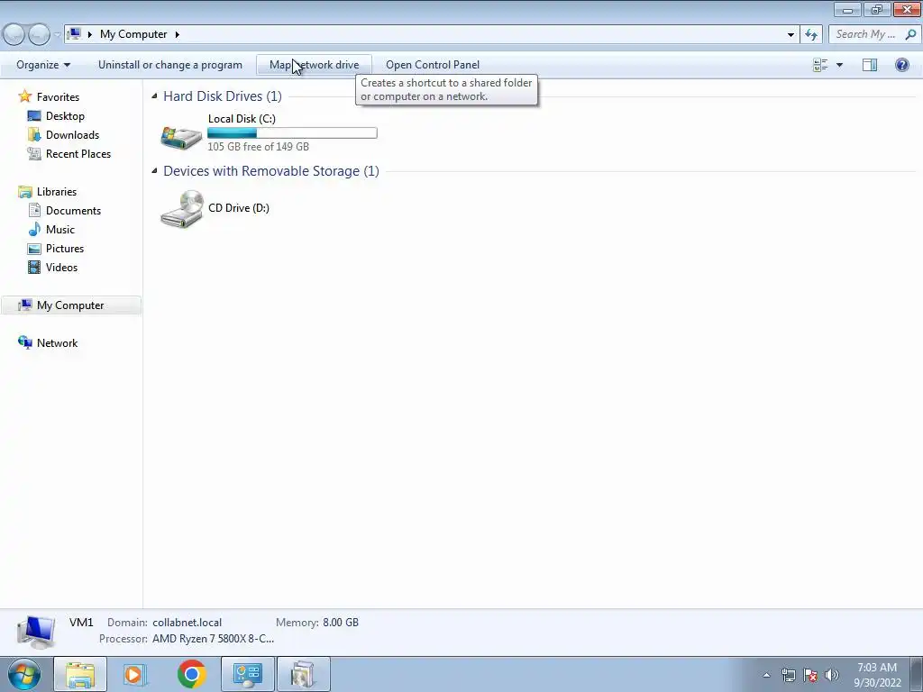The image size is (923, 692).
Task: Click the Pictures library icon
Action: click(x=34, y=249)
